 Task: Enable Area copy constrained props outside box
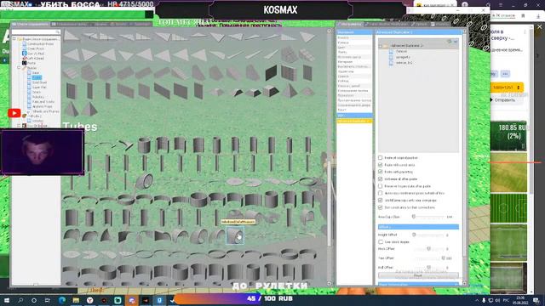tap(381, 193)
